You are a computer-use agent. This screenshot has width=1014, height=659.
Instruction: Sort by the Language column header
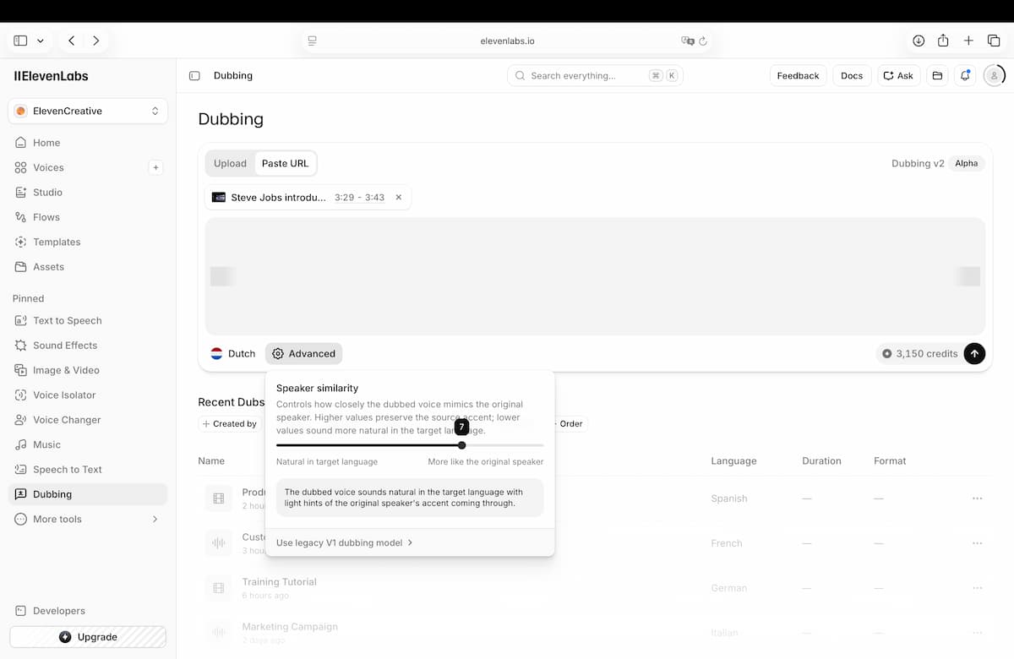coord(733,461)
